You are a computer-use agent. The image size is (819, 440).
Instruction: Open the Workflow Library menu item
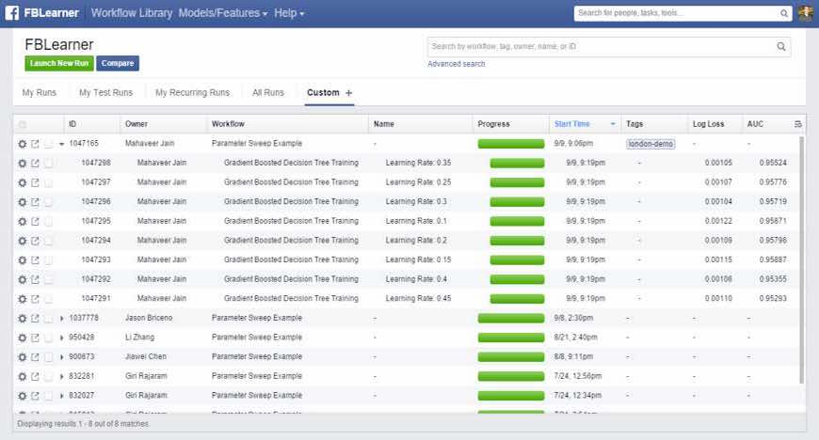132,13
